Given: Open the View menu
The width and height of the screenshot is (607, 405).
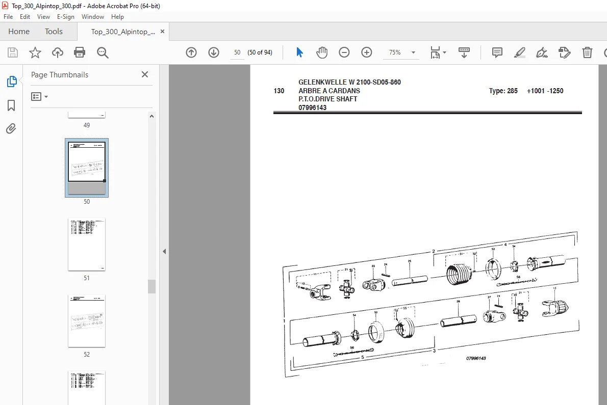Looking at the screenshot, I should point(43,17).
